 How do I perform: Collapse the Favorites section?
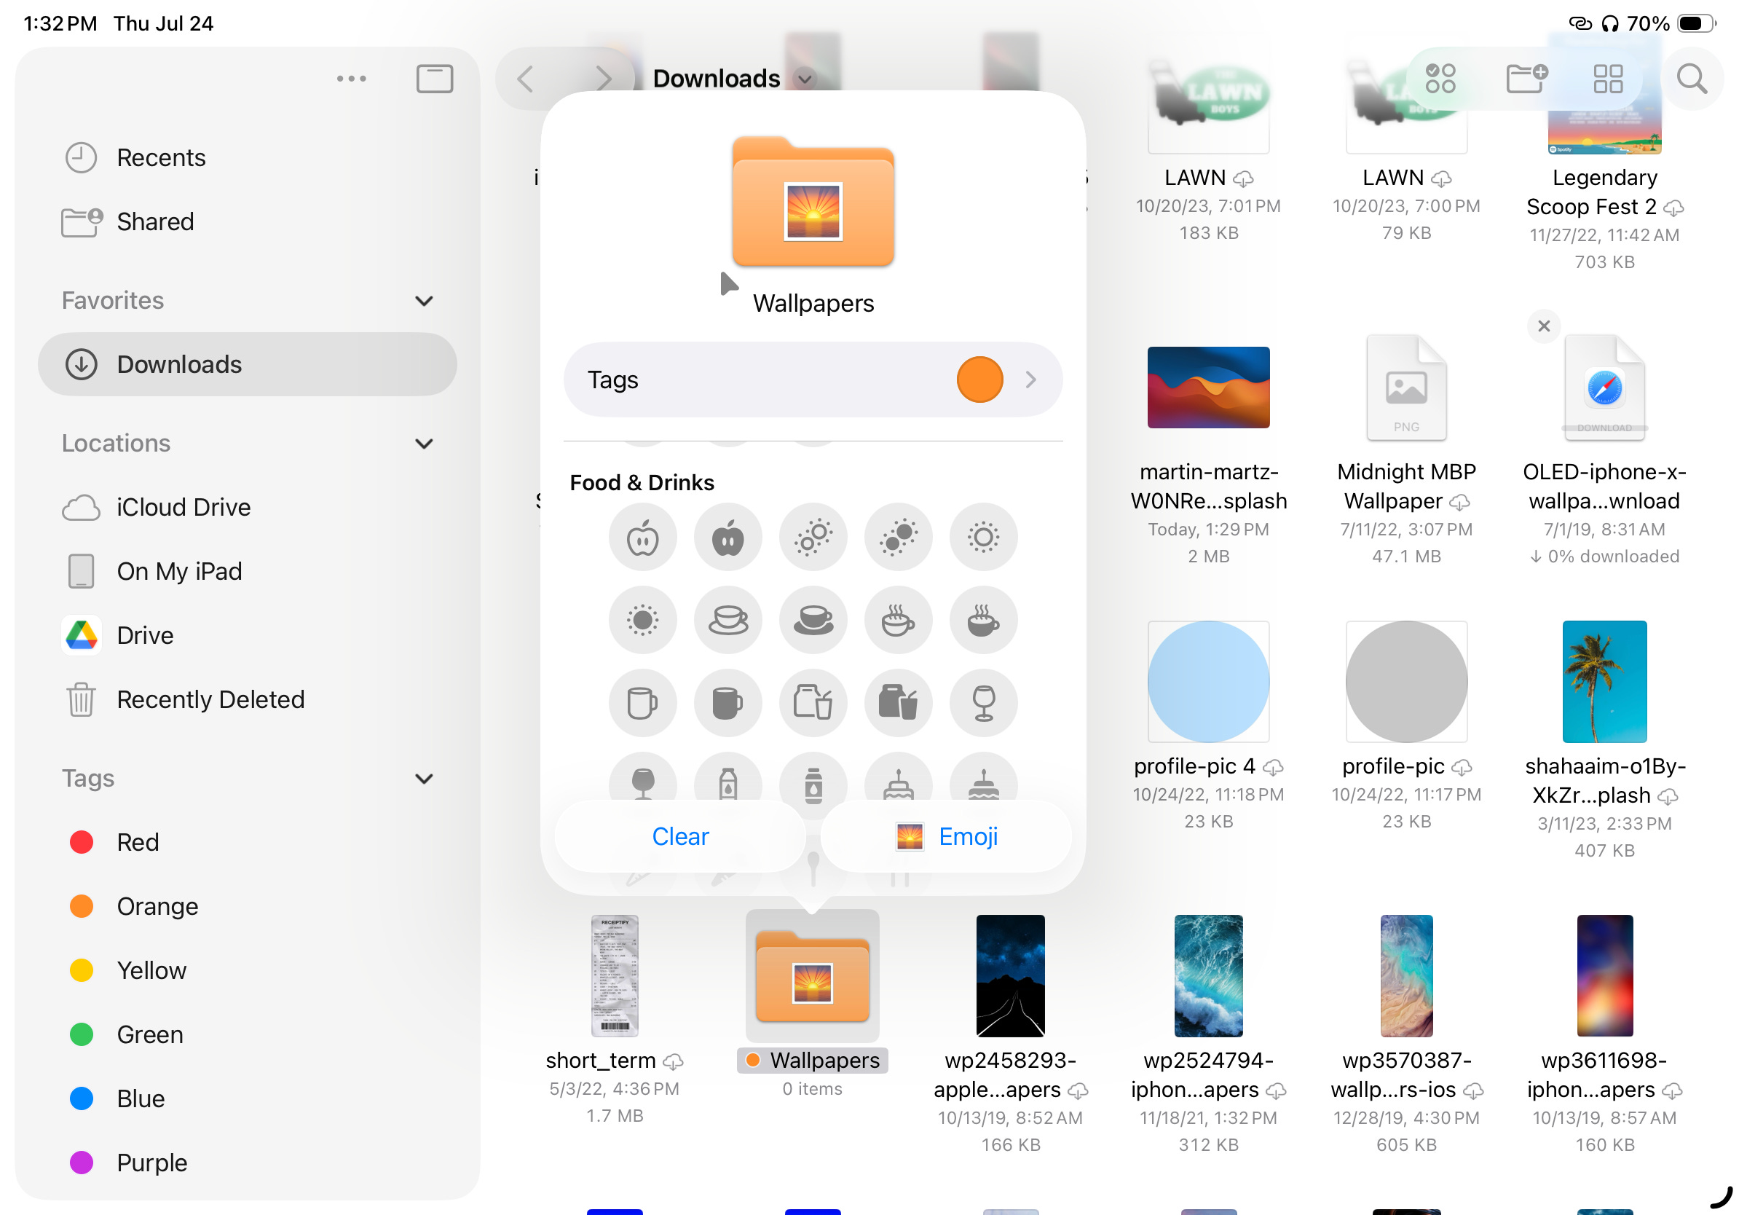(x=424, y=301)
